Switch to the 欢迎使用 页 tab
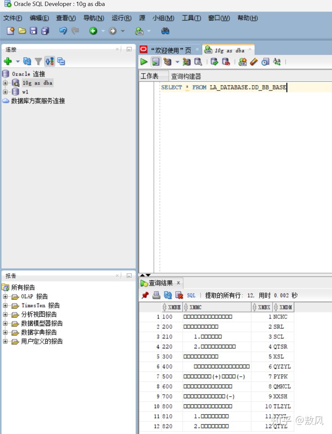This screenshot has width=332, height=434. 169,50
